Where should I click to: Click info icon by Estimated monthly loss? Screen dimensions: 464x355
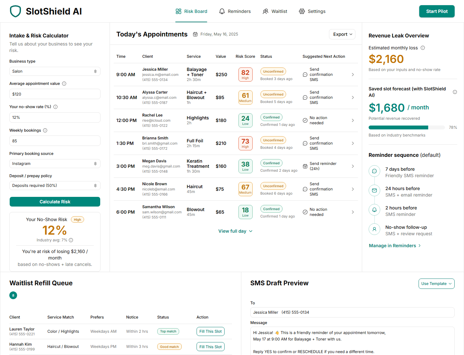point(423,48)
